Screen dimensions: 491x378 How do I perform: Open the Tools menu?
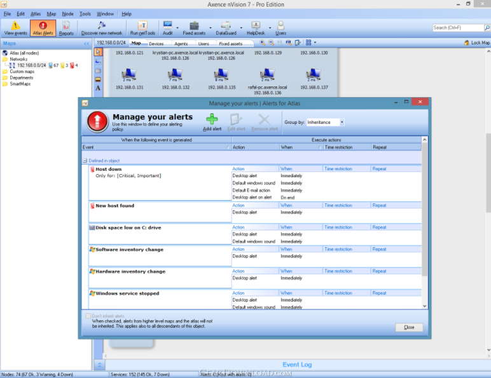(x=85, y=14)
